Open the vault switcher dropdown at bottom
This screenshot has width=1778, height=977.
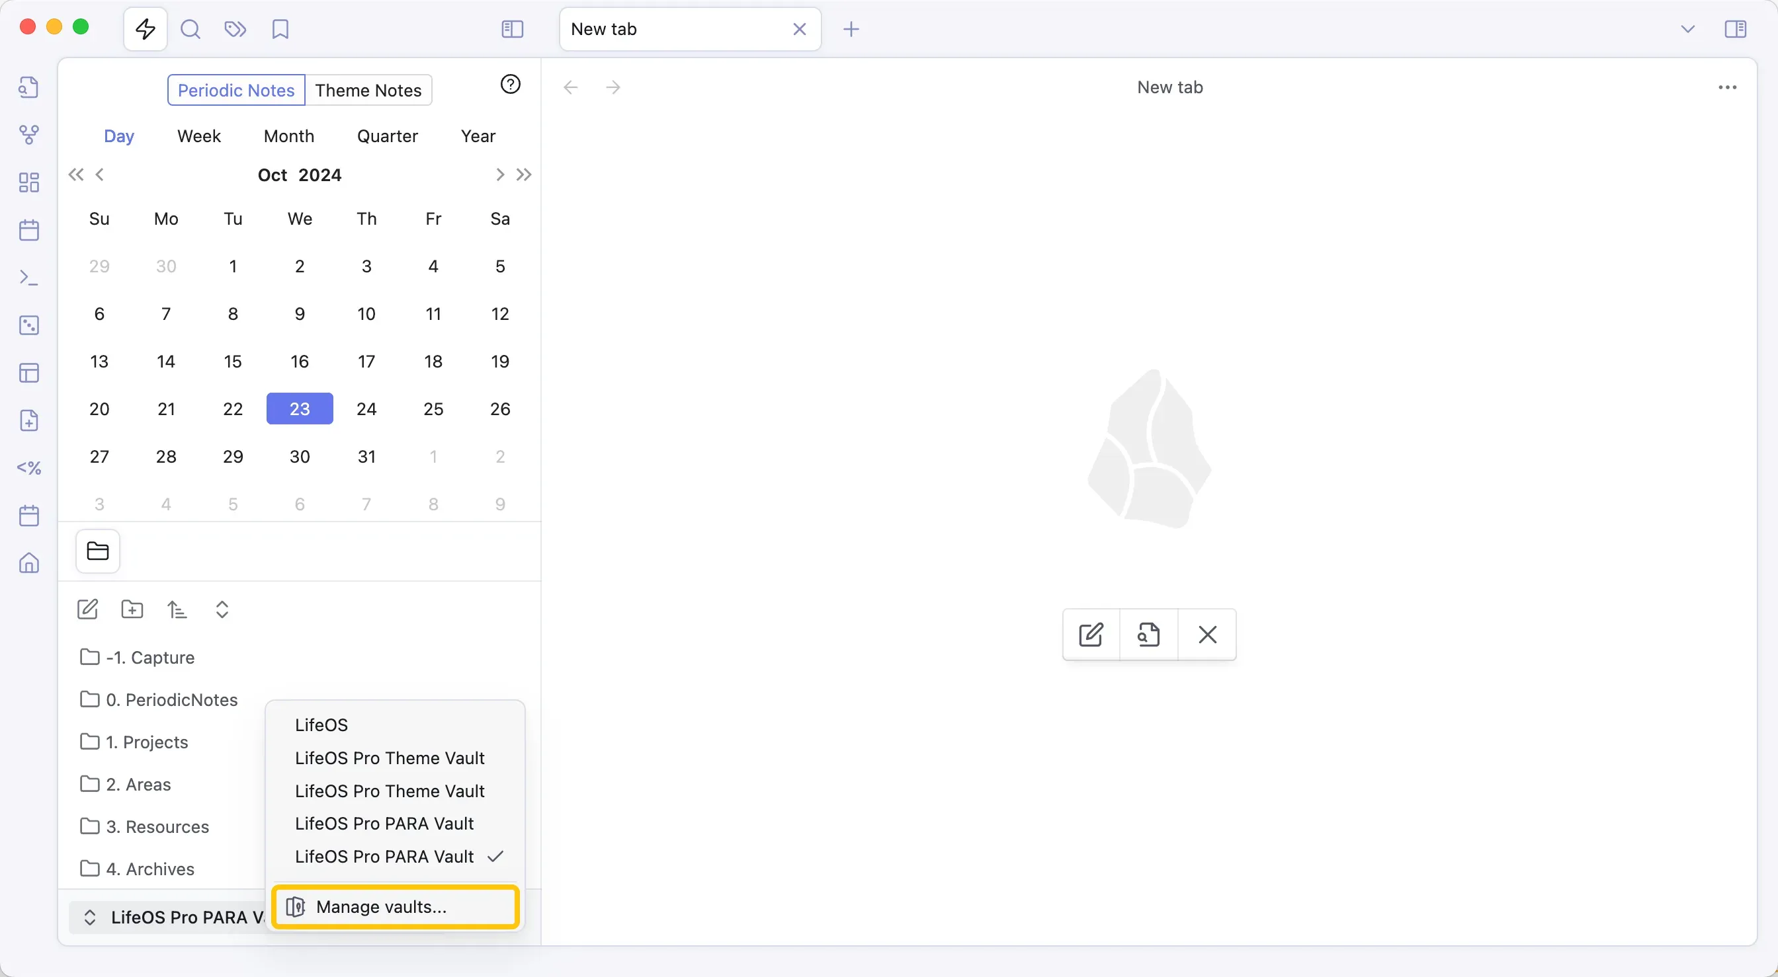(167, 917)
